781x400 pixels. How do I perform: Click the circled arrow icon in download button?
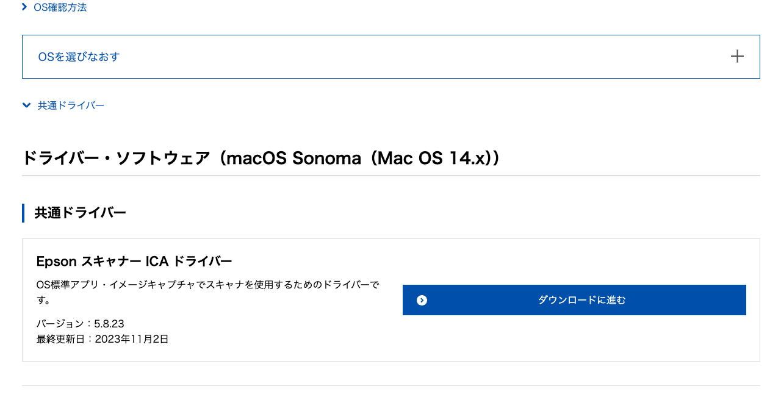pos(422,300)
